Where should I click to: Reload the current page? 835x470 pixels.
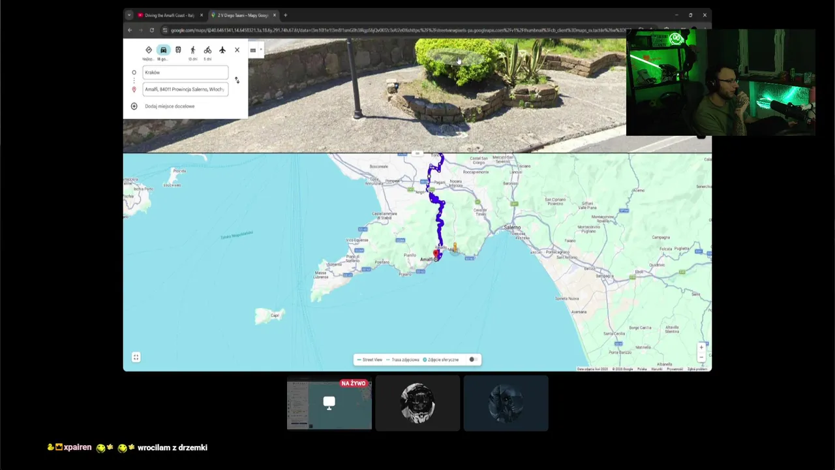[x=151, y=30]
